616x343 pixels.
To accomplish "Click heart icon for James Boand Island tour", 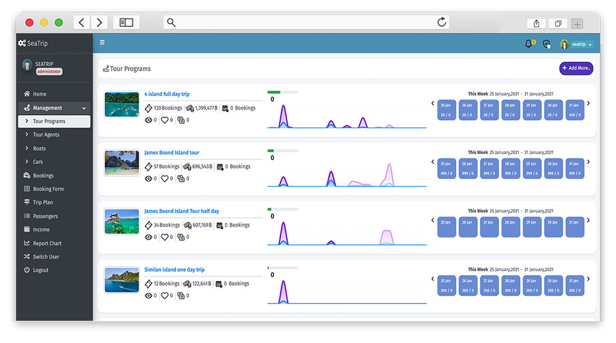I will pyautogui.click(x=164, y=179).
